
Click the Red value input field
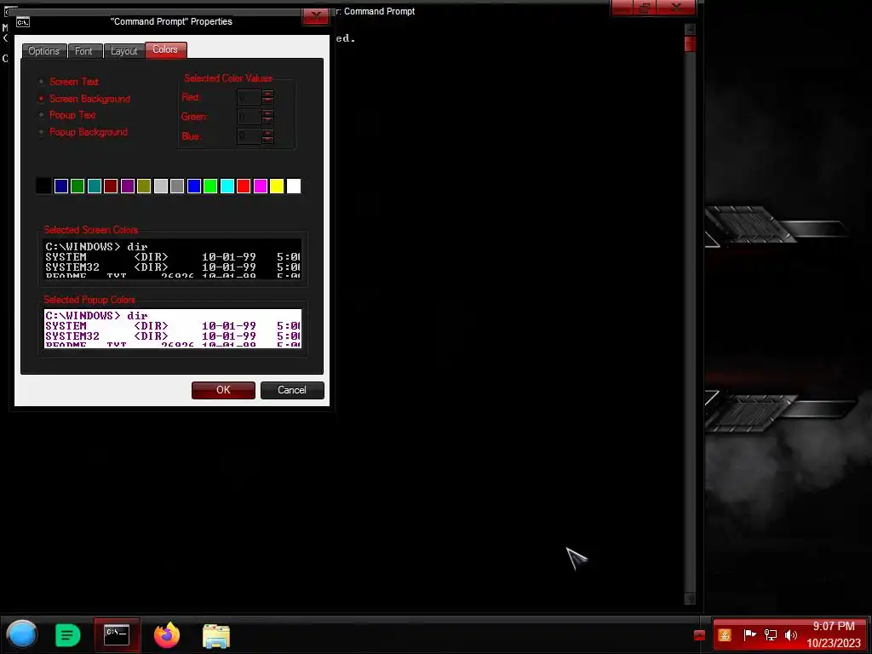[249, 97]
